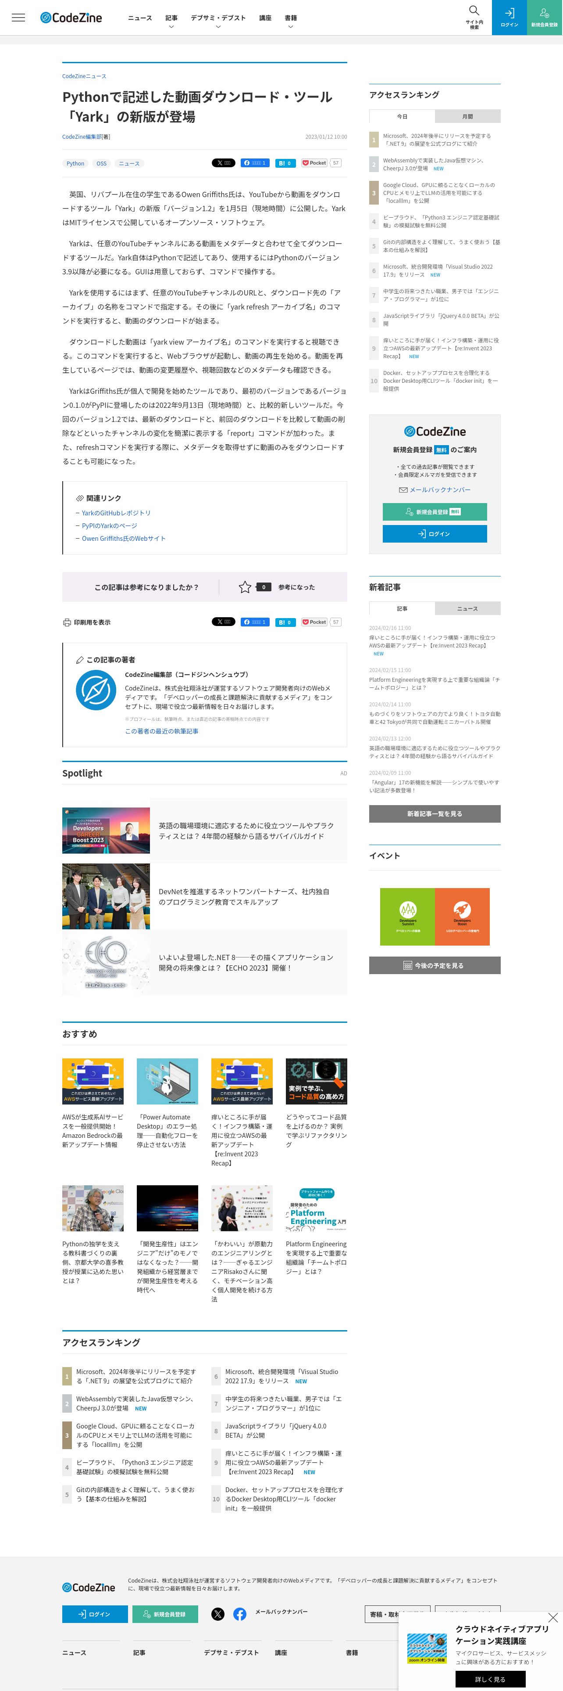Click sidebar blue ログイン button
The height and width of the screenshot is (1691, 563).
pyautogui.click(x=435, y=534)
